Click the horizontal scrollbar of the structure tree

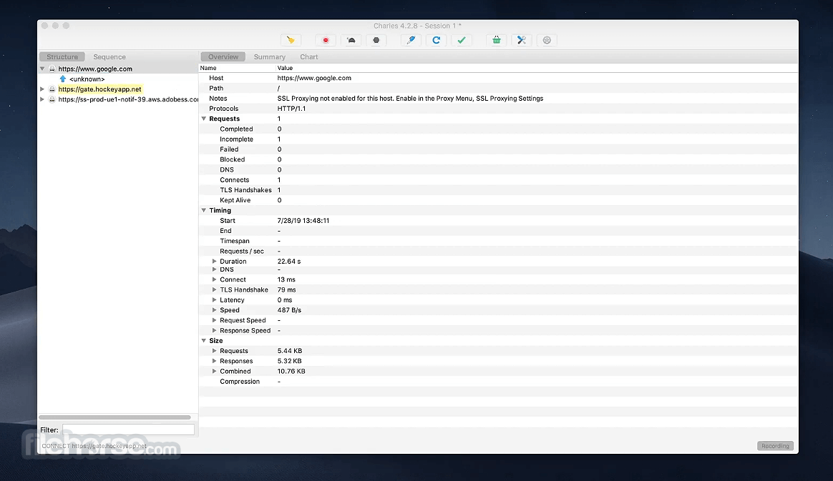click(x=115, y=417)
